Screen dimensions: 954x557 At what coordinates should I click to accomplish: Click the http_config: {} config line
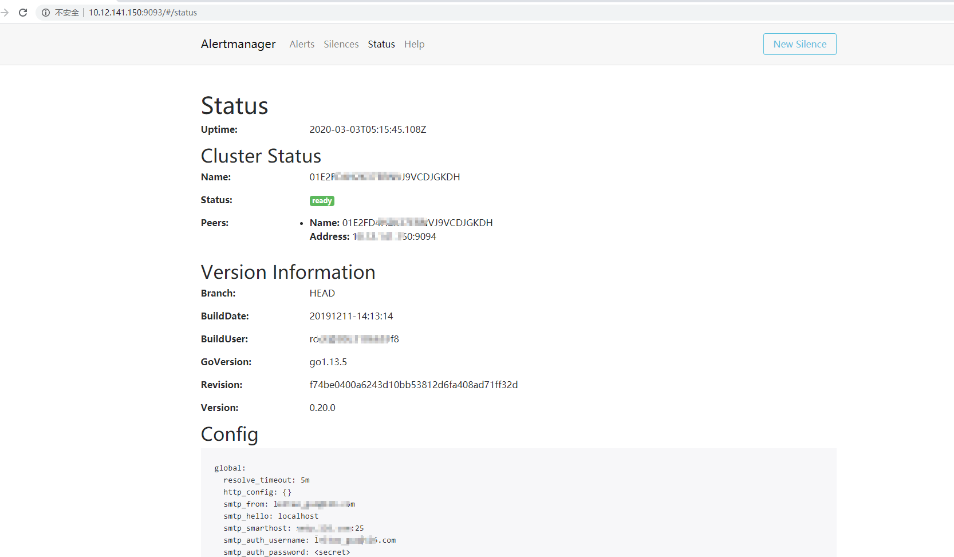[x=258, y=492]
